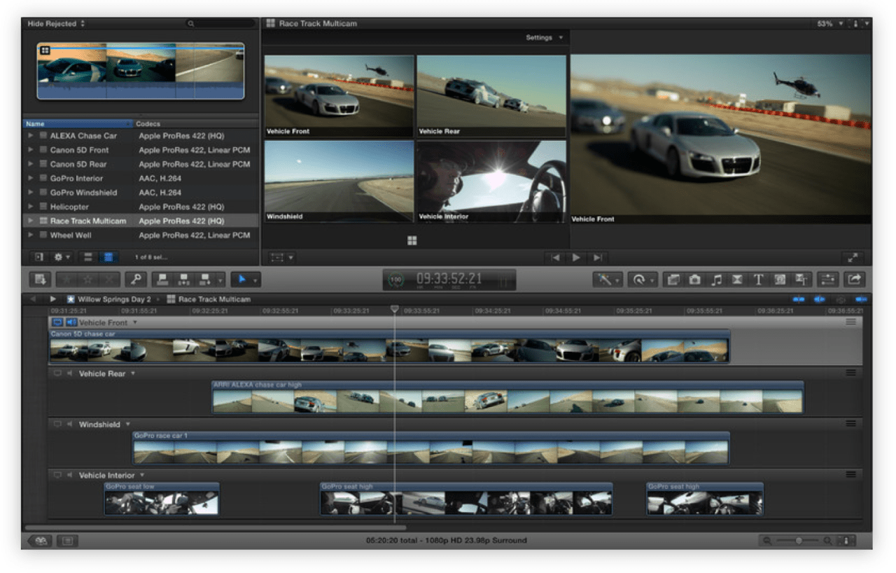Select the GoPro Interior clip row
Screen dimensions: 896x573
click(x=141, y=179)
